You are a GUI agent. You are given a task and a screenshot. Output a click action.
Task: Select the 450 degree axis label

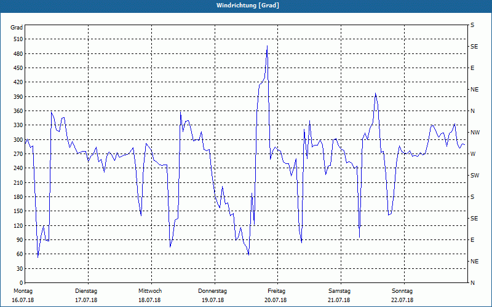pyautogui.click(x=18, y=68)
